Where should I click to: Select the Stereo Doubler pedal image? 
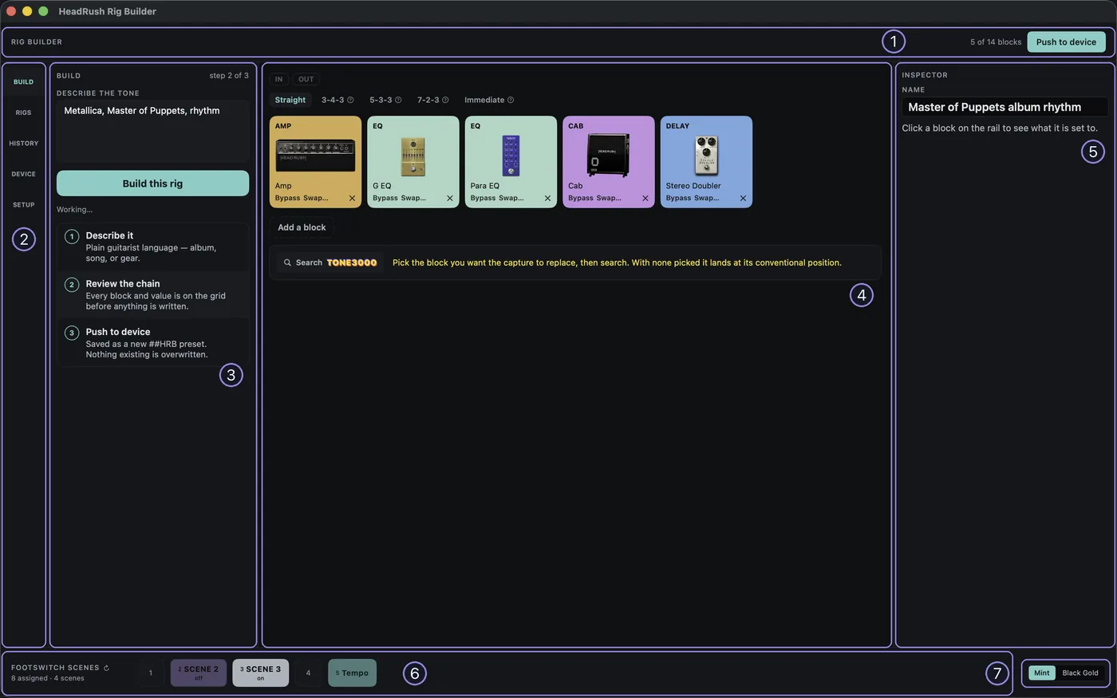point(706,156)
